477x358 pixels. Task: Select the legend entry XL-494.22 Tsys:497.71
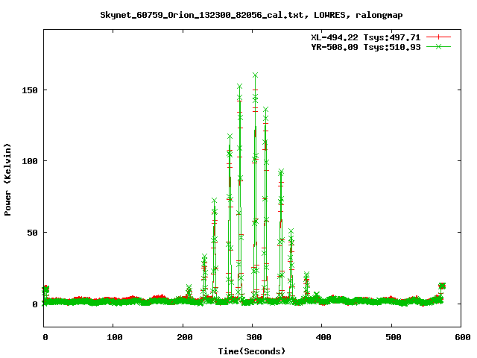pos(366,37)
